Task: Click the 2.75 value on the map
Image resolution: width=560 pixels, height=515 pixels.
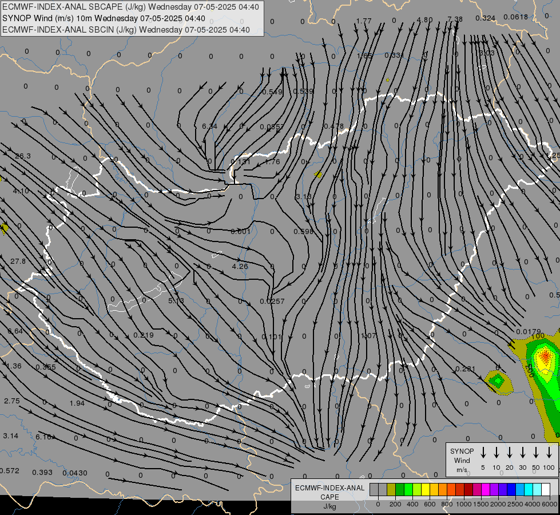Action: pyautogui.click(x=12, y=401)
